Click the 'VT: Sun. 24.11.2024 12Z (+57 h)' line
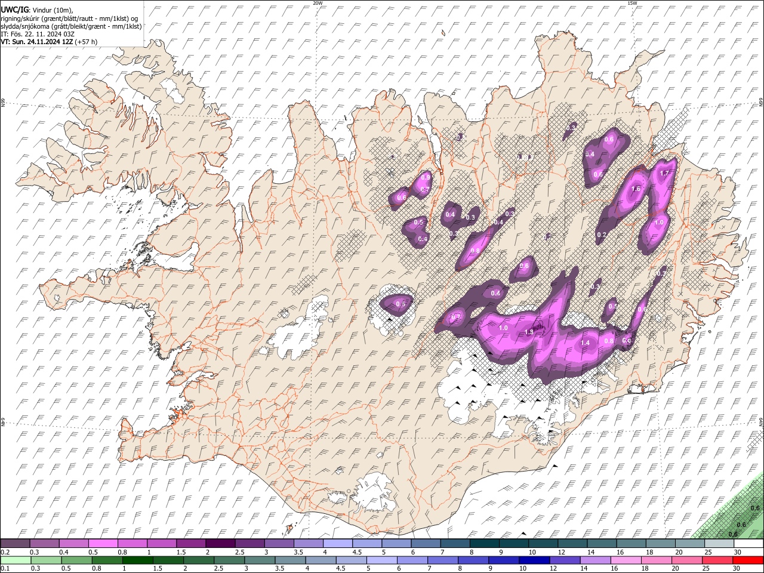Viewport: 764px width, 573px height. point(49,42)
